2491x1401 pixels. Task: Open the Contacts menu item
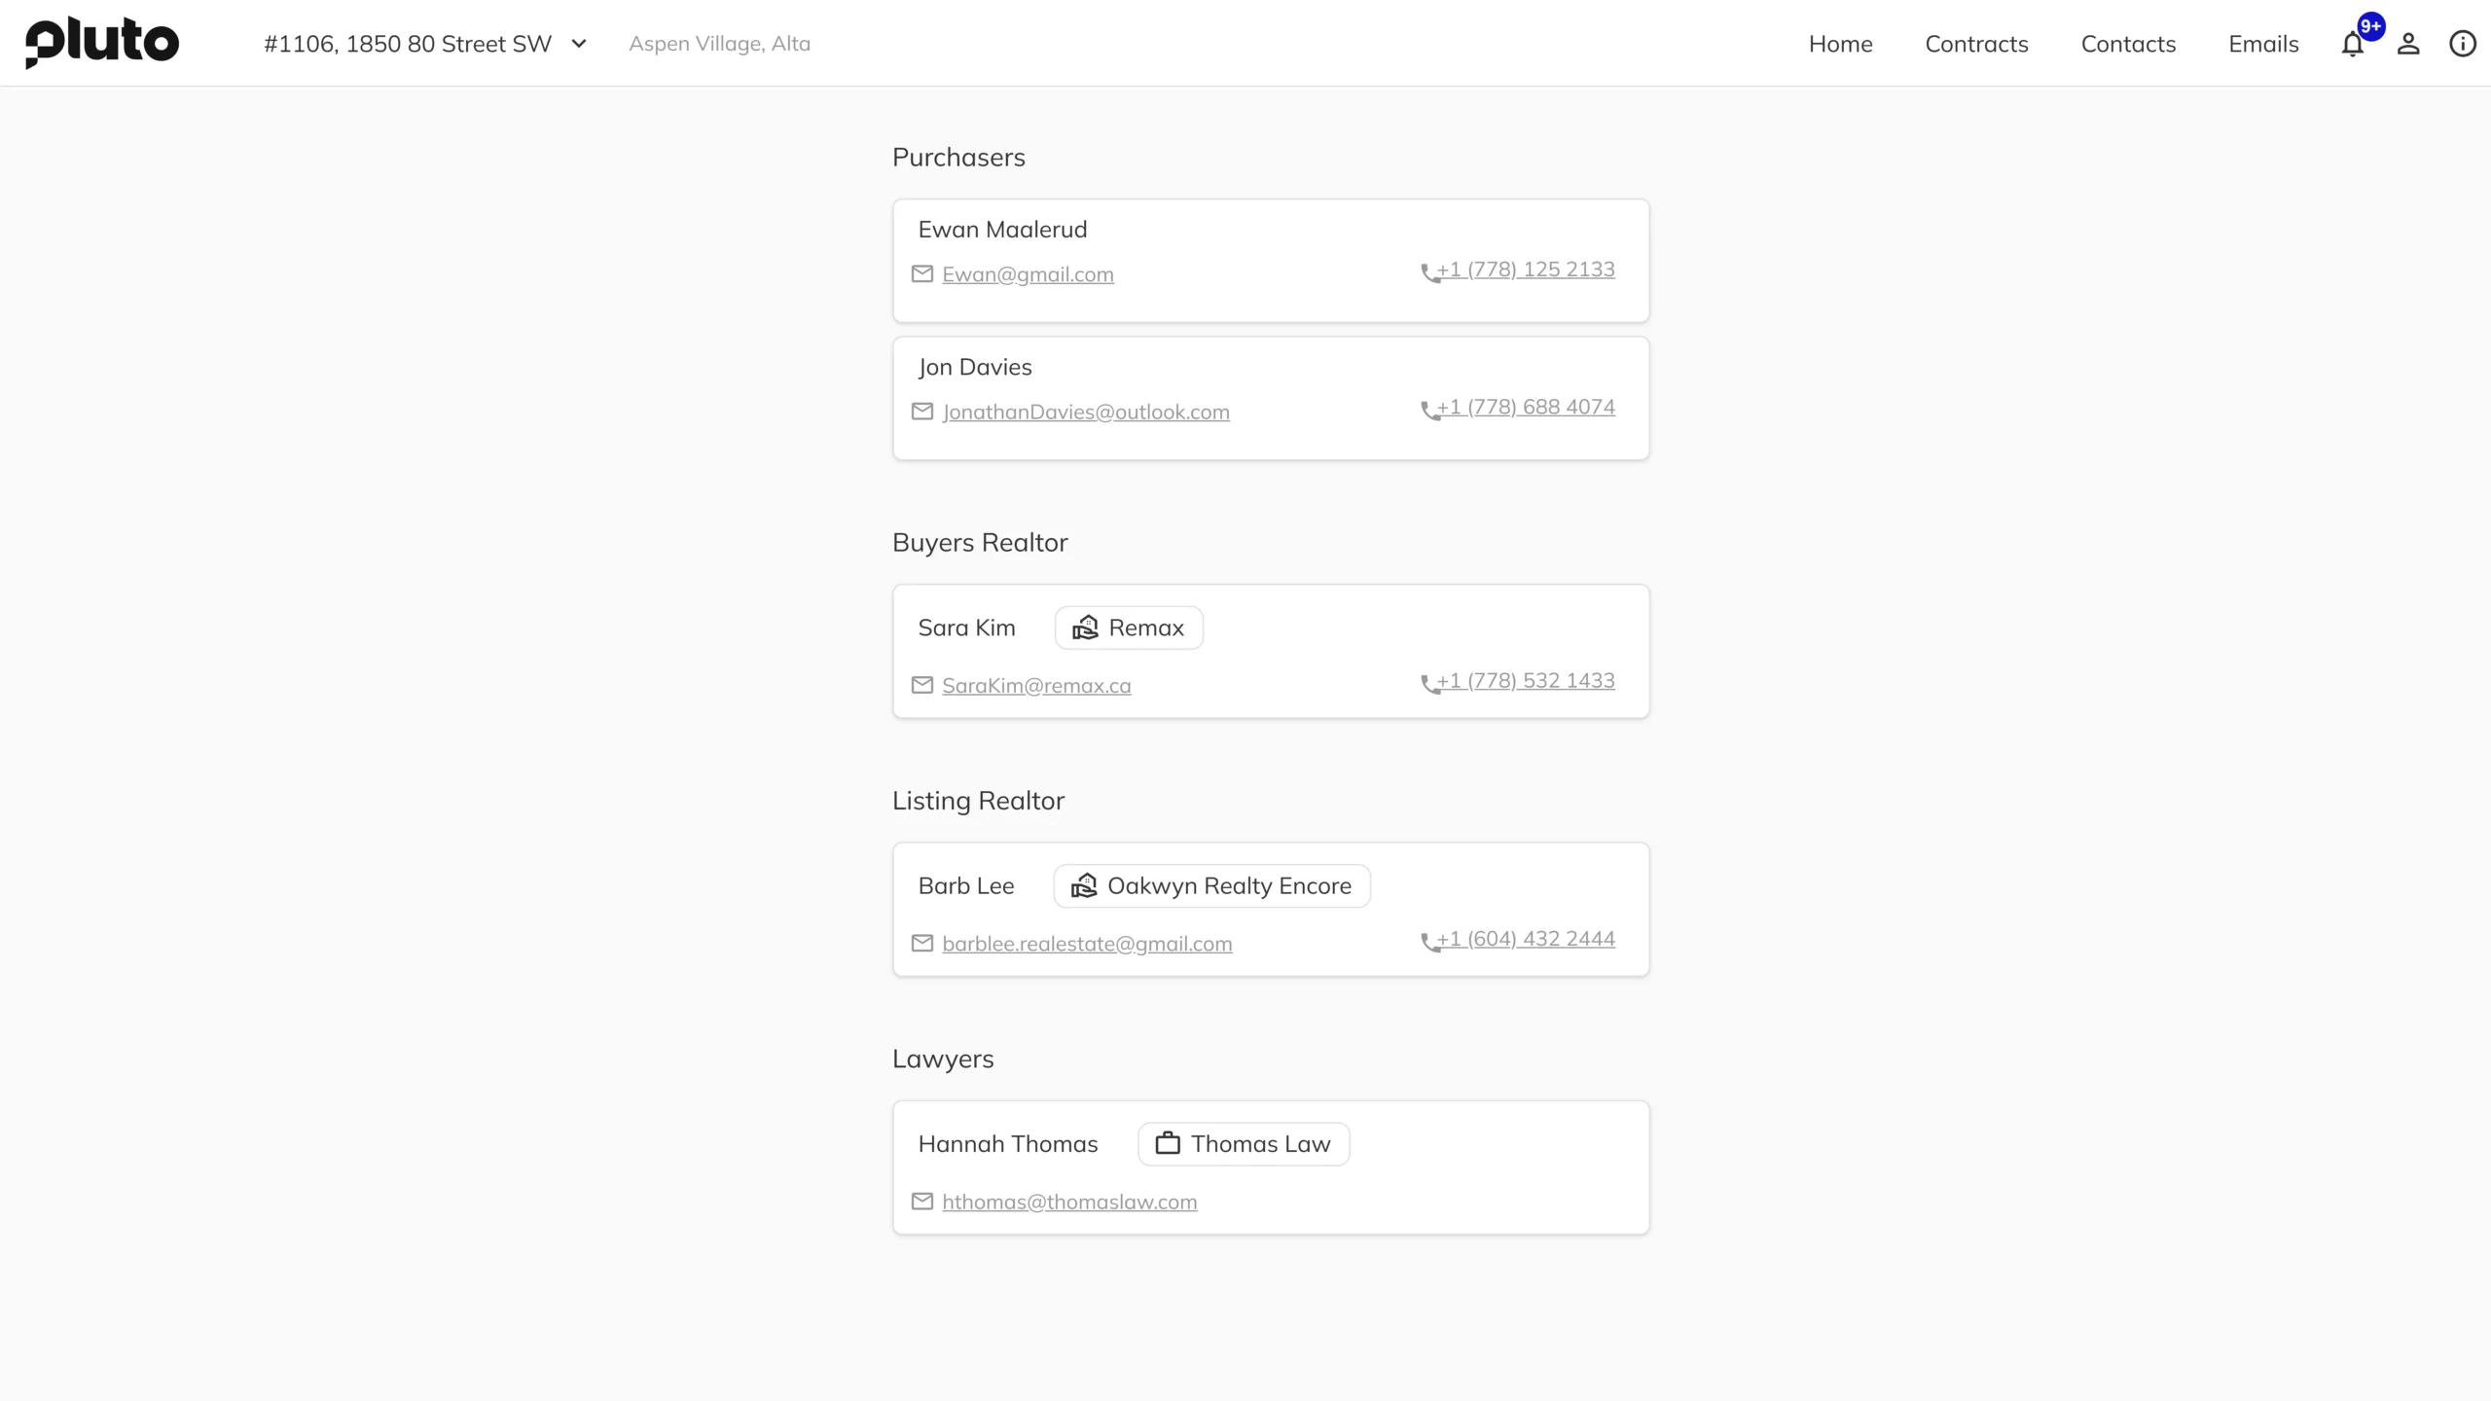tap(2128, 44)
